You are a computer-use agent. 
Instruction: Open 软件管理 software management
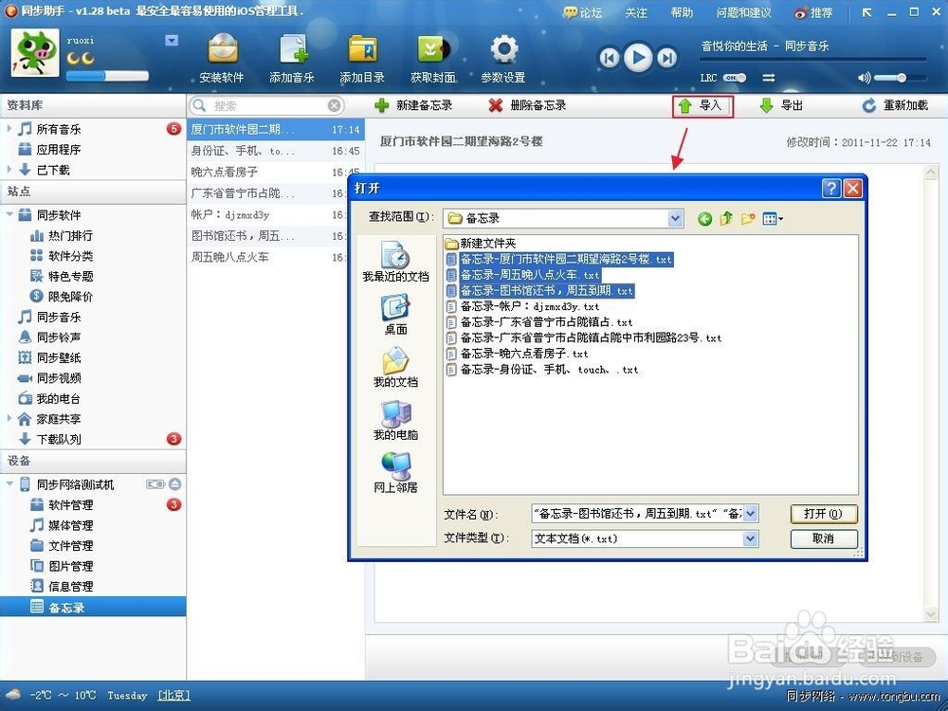(x=70, y=505)
